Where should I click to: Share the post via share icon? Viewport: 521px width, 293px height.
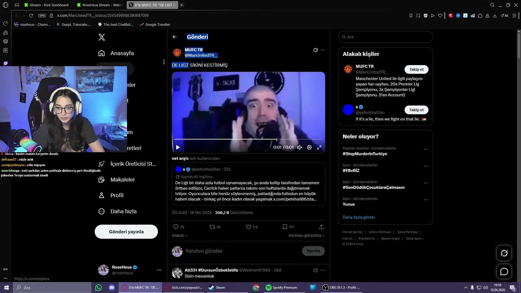(x=321, y=227)
